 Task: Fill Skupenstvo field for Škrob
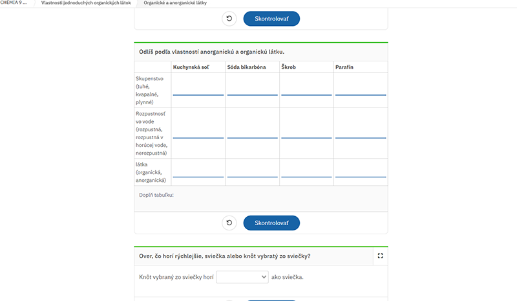pyautogui.click(x=306, y=91)
